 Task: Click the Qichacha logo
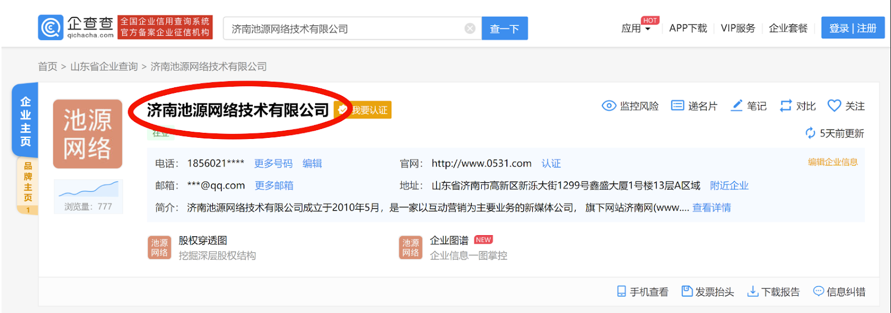[x=76, y=28]
